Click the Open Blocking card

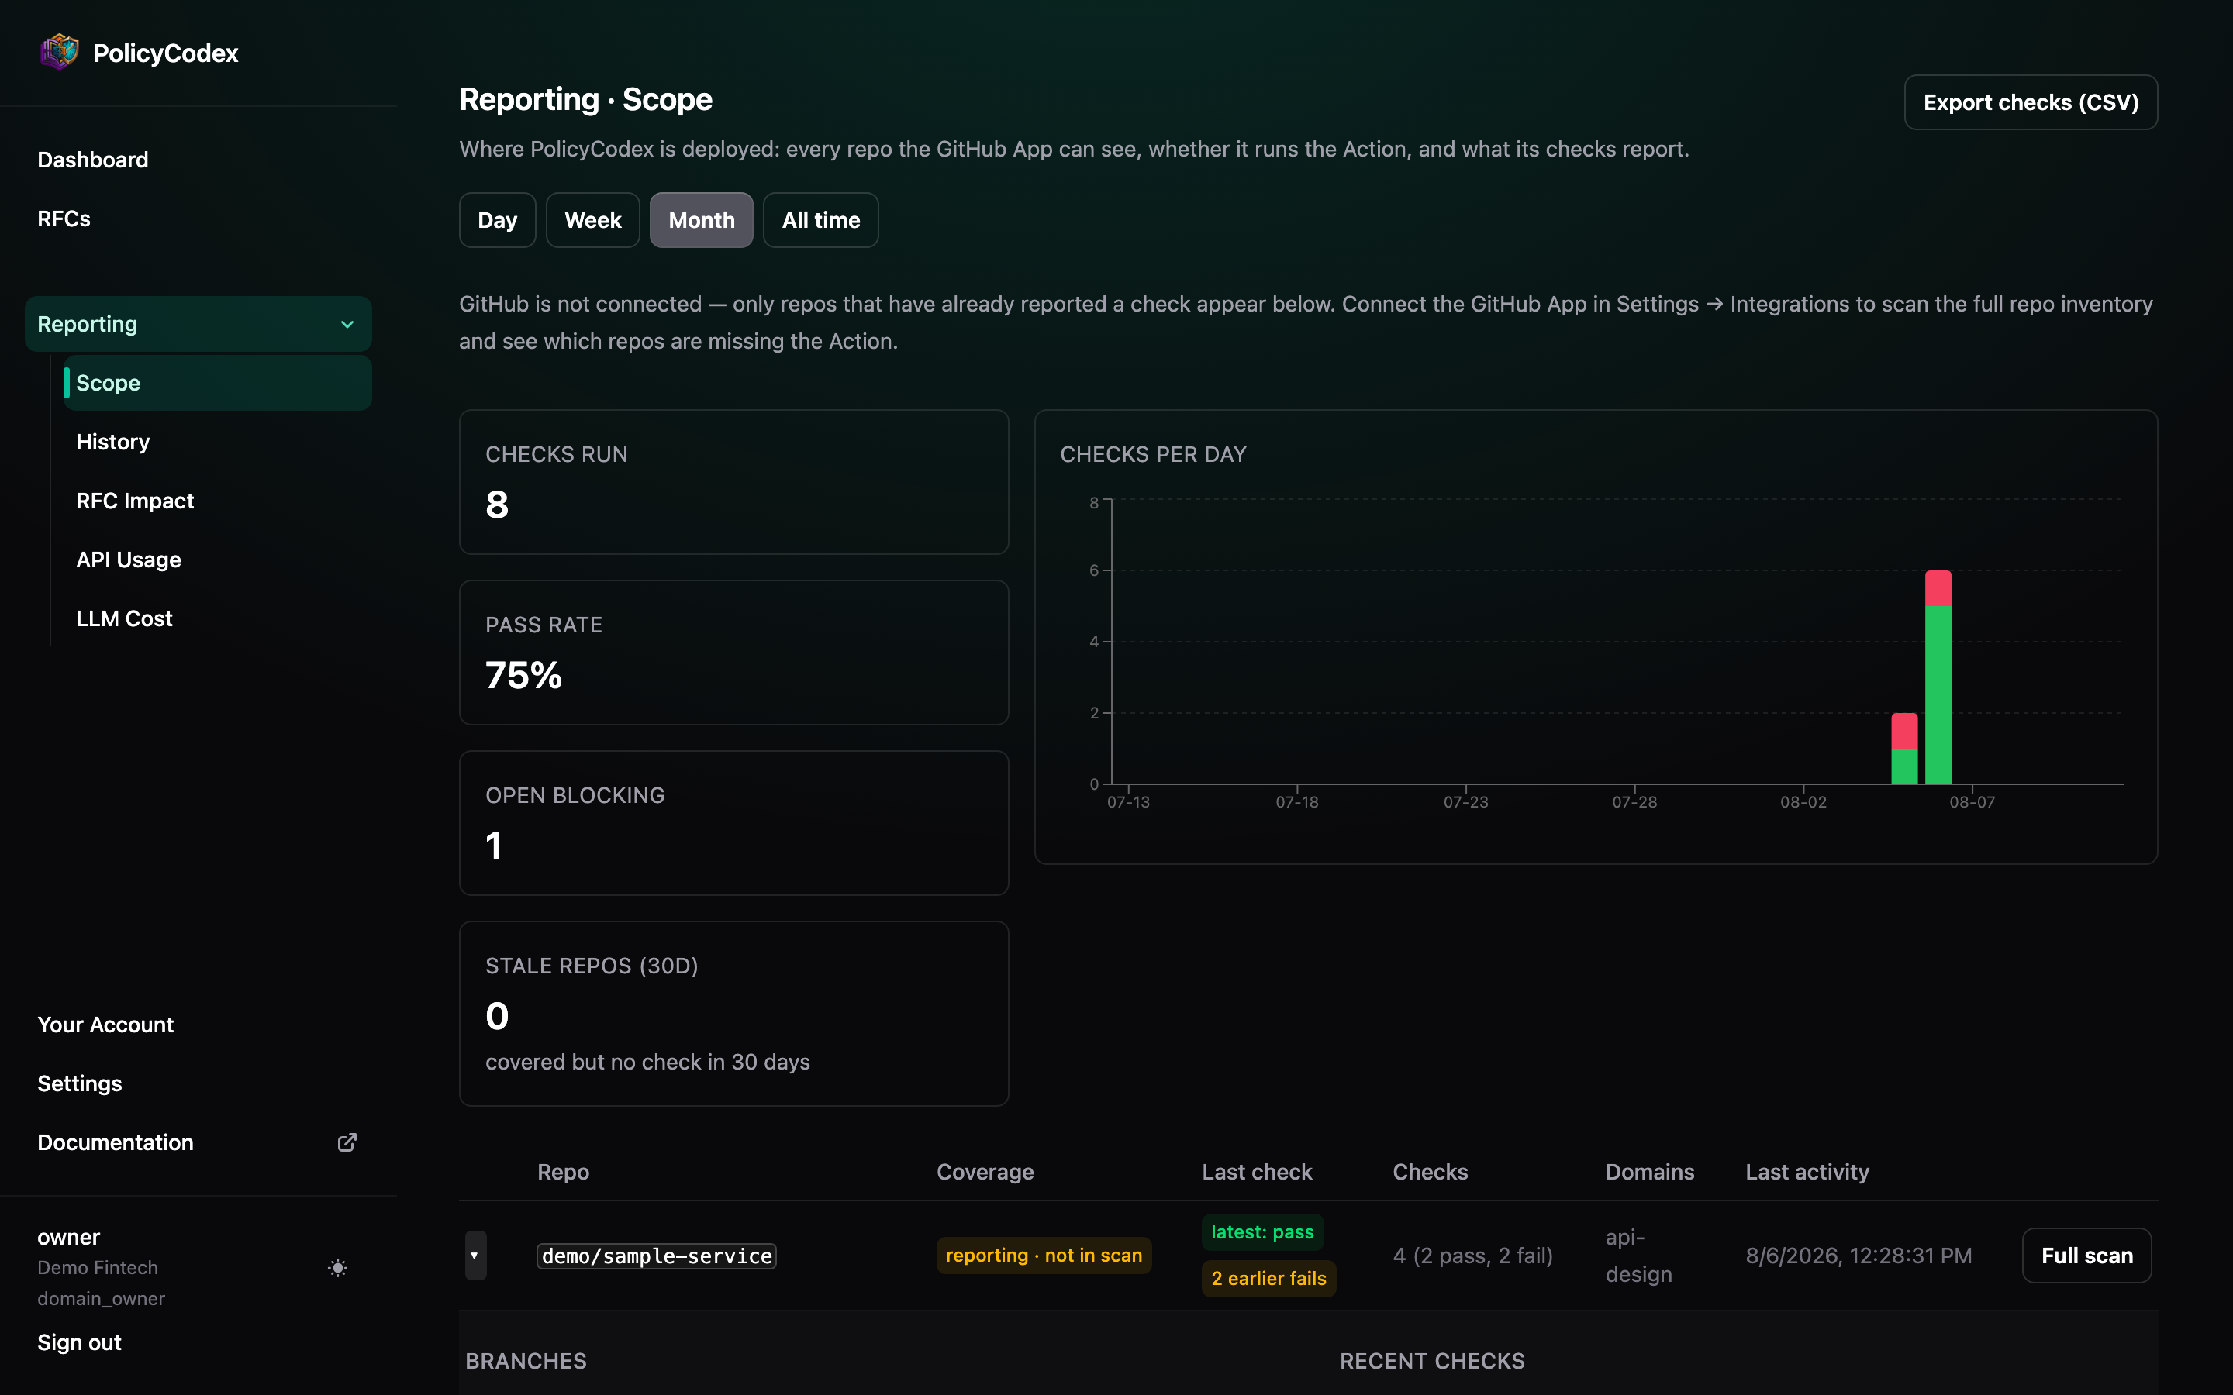[x=733, y=823]
